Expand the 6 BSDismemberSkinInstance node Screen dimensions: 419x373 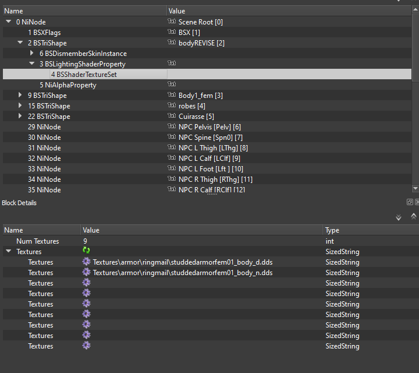click(32, 53)
